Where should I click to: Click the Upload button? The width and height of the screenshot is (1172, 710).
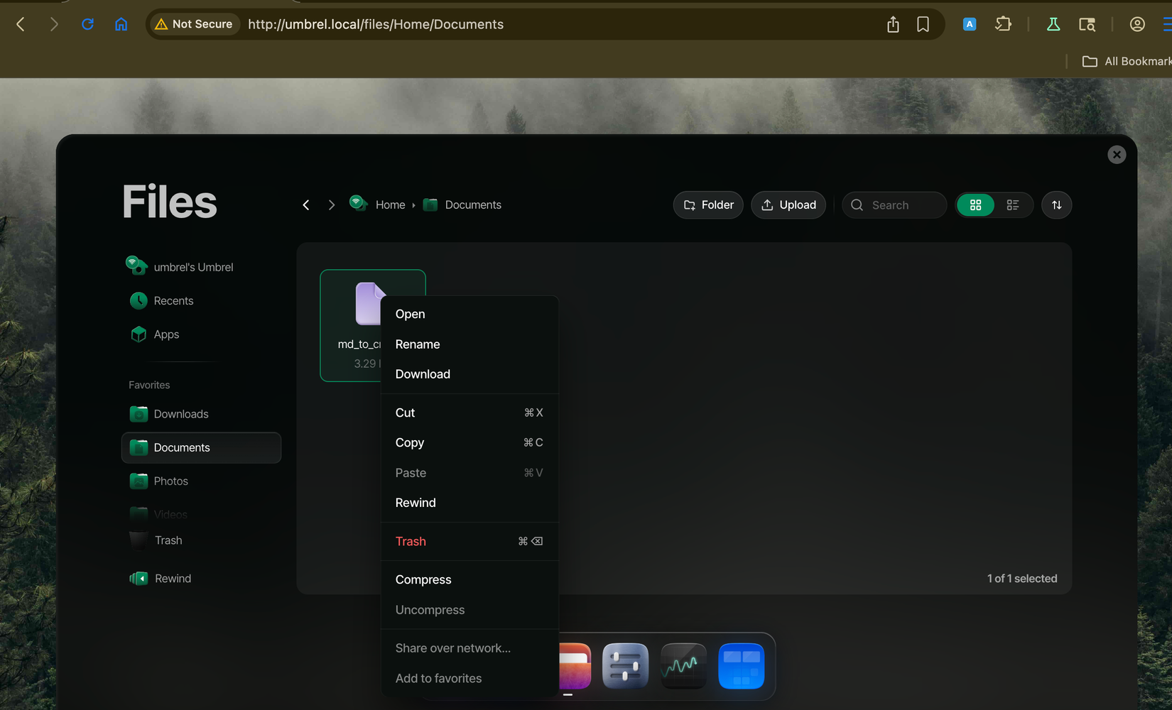coord(788,205)
